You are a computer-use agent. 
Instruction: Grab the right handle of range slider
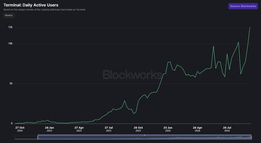[x=251, y=138]
